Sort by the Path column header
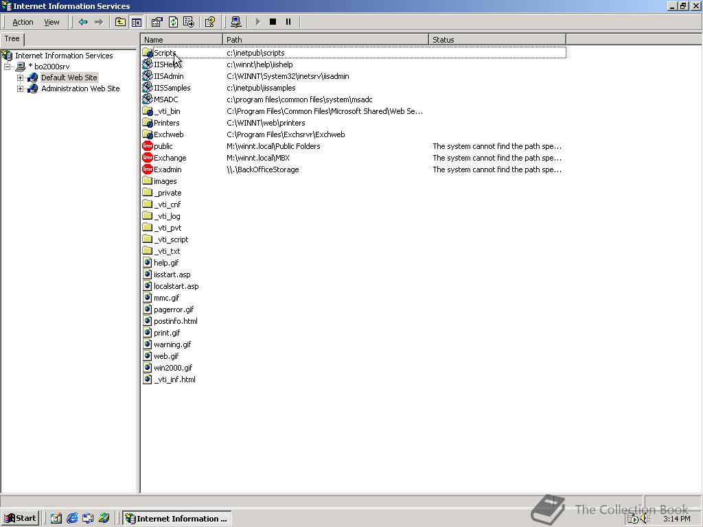The height and width of the screenshot is (527, 703). tap(325, 39)
